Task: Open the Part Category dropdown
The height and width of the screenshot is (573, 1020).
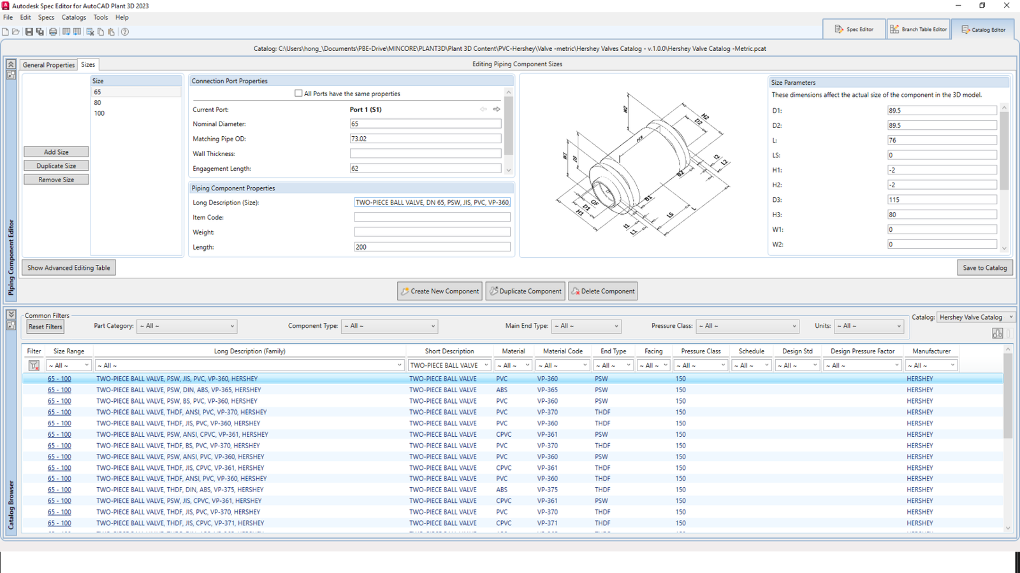Action: tap(187, 326)
